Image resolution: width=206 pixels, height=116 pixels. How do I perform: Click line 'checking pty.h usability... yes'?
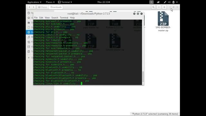pos(54,26)
